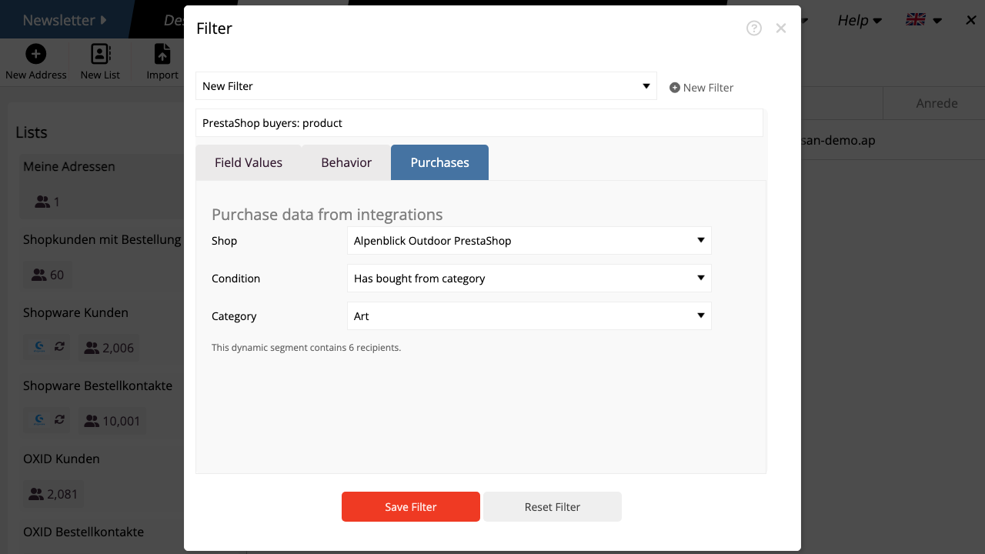Close the Filter dialog with X
985x554 pixels.
click(x=781, y=28)
